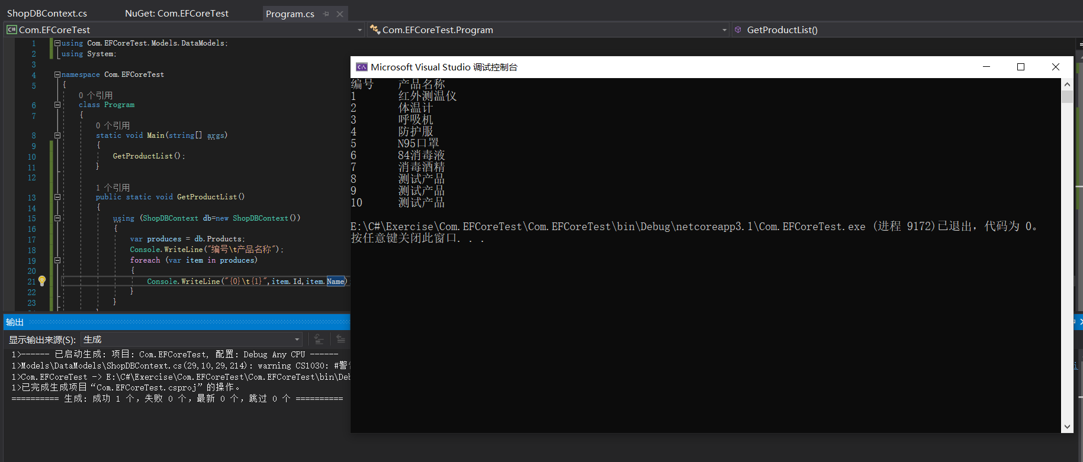Collapse the namespace Com.EFCoreTest block
The image size is (1083, 462).
pos(57,75)
